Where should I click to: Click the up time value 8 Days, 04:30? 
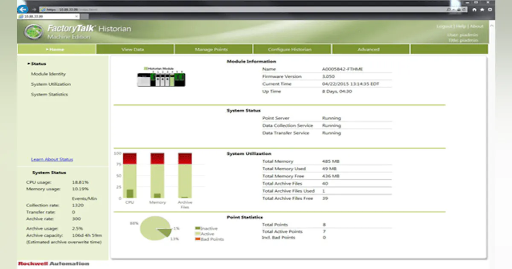click(337, 92)
